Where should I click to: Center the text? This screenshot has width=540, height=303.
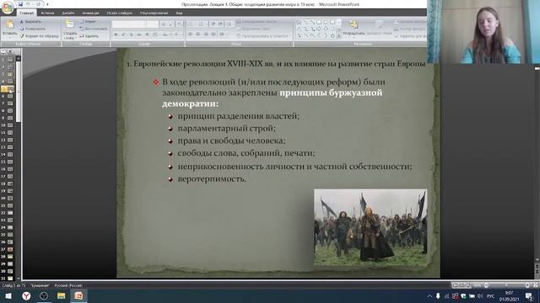[x=198, y=35]
